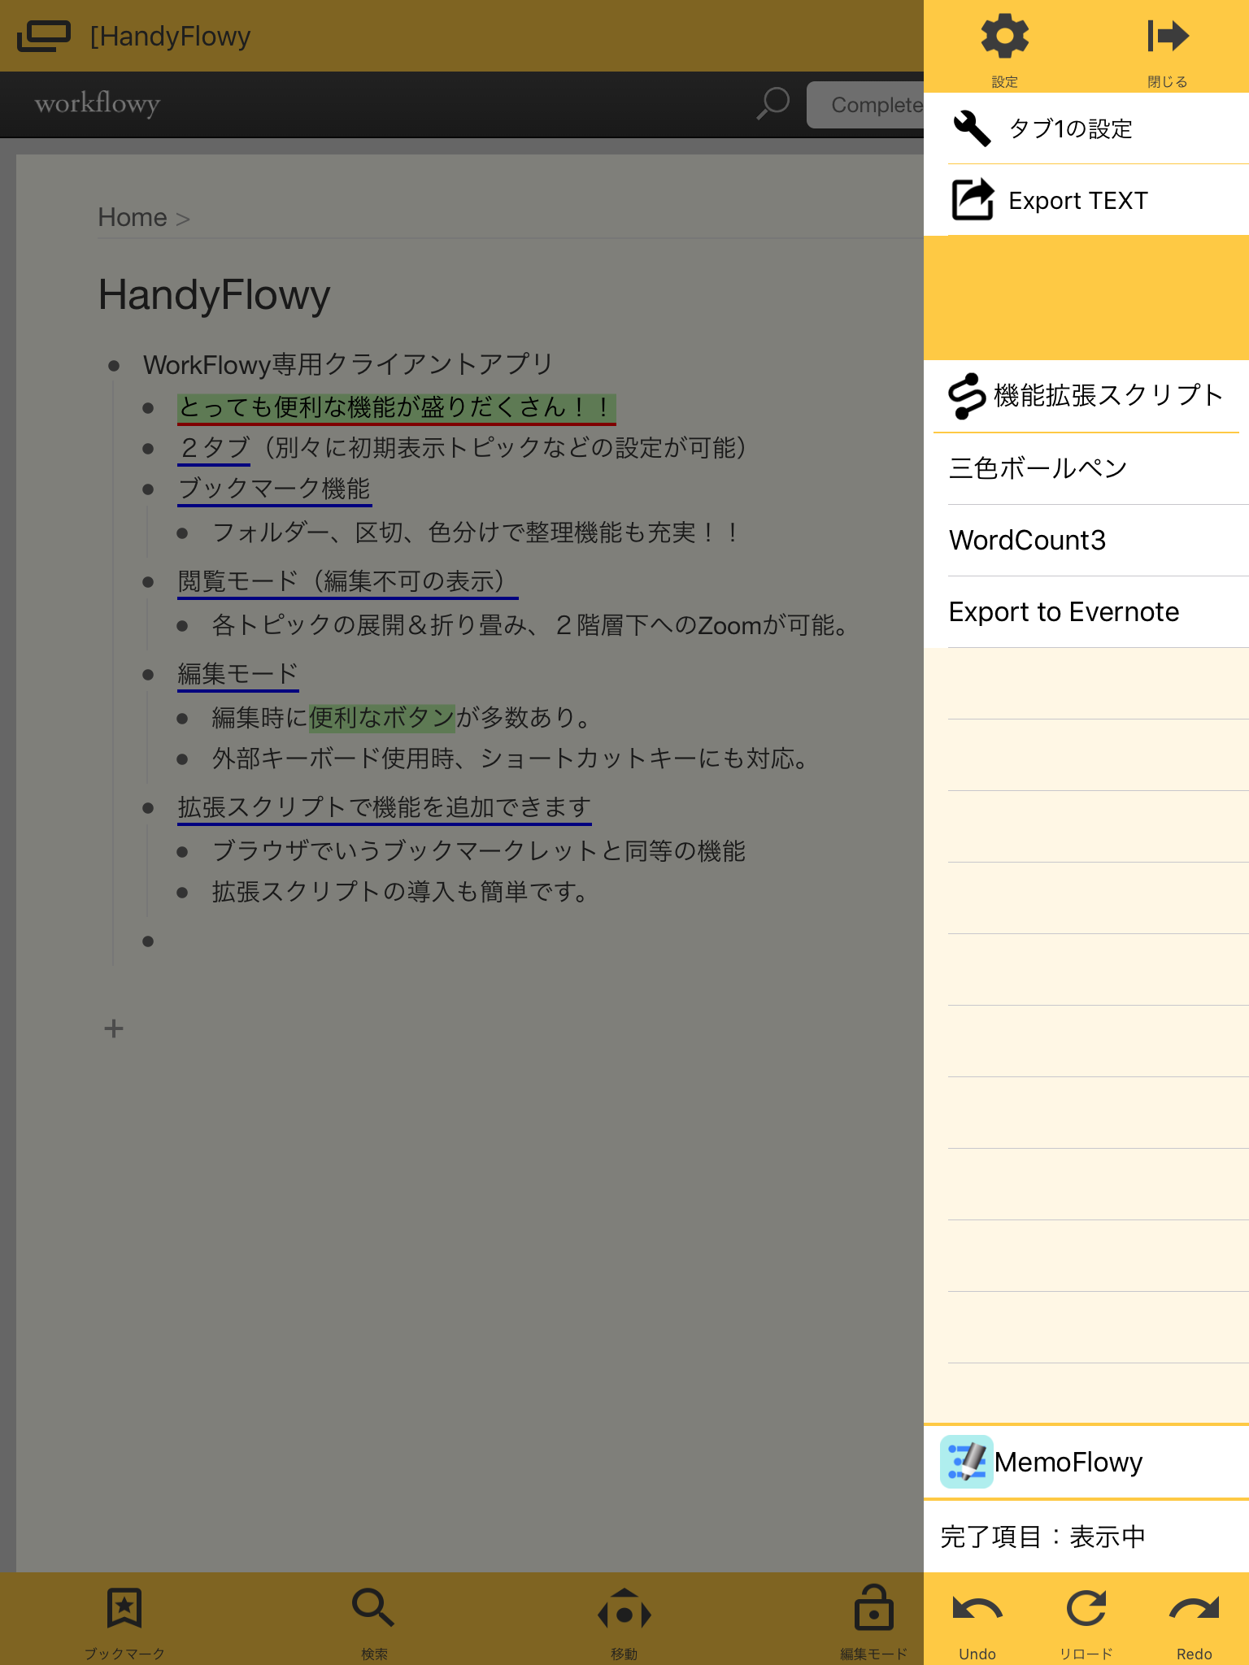The width and height of the screenshot is (1249, 1665).
Task: Click the workflowy logo
Action: 98,103
